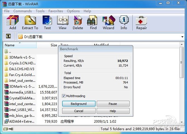Cancel the Benchmark dialog
The image size is (187, 134).
(79, 111)
